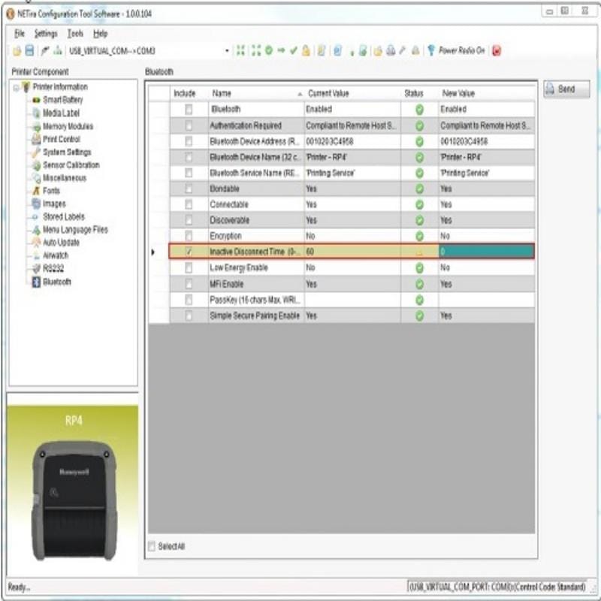Check the Include box for Encryption row

[189, 236]
